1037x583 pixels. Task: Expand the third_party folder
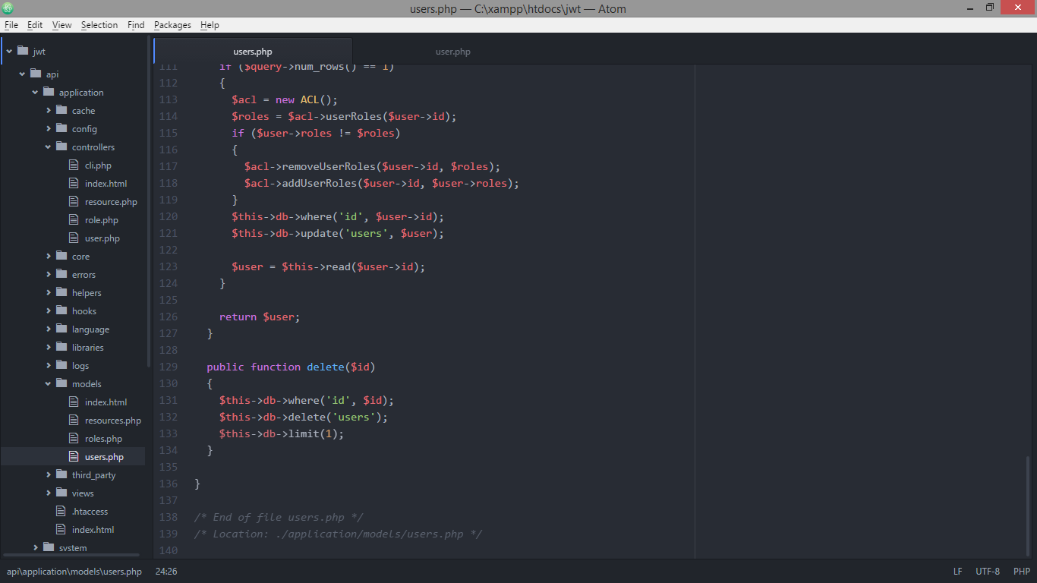tap(48, 474)
